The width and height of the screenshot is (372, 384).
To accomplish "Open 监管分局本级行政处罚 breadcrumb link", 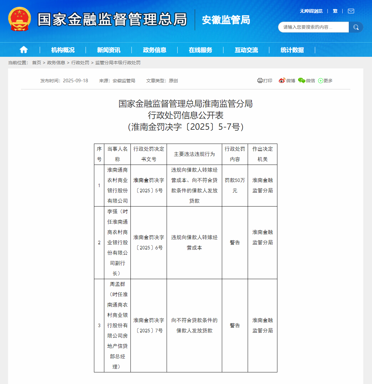I will pos(118,63).
